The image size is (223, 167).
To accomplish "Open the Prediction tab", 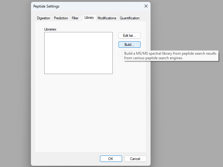I will click(x=61, y=18).
